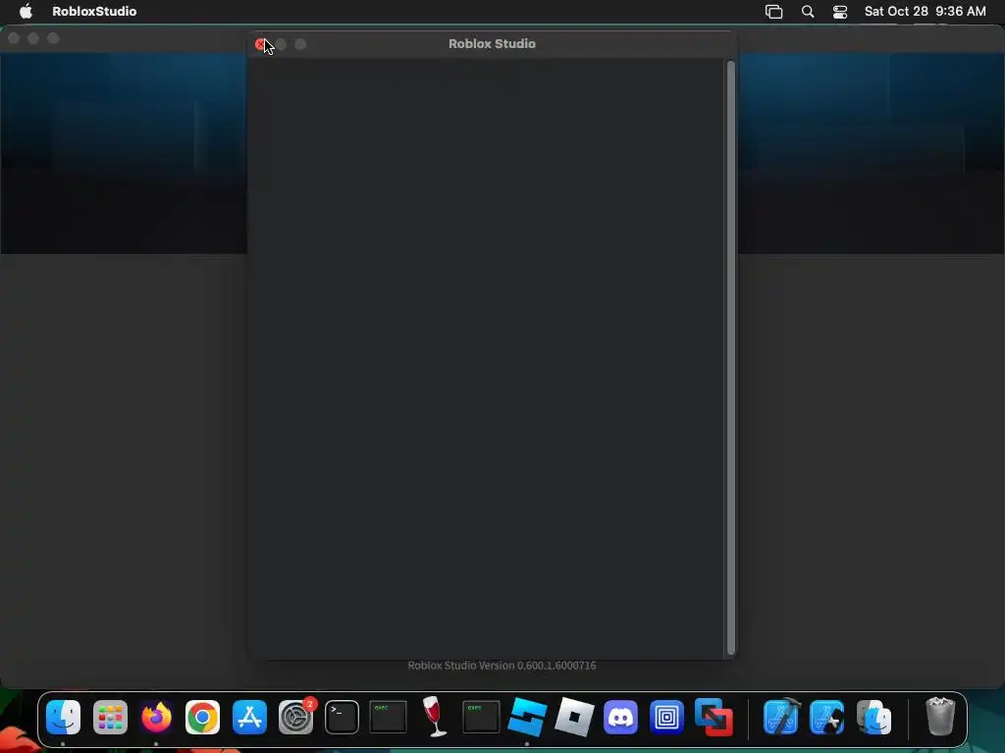Launch VMware Fusion from the dock
Viewport: 1005px width, 753px height.
714,717
